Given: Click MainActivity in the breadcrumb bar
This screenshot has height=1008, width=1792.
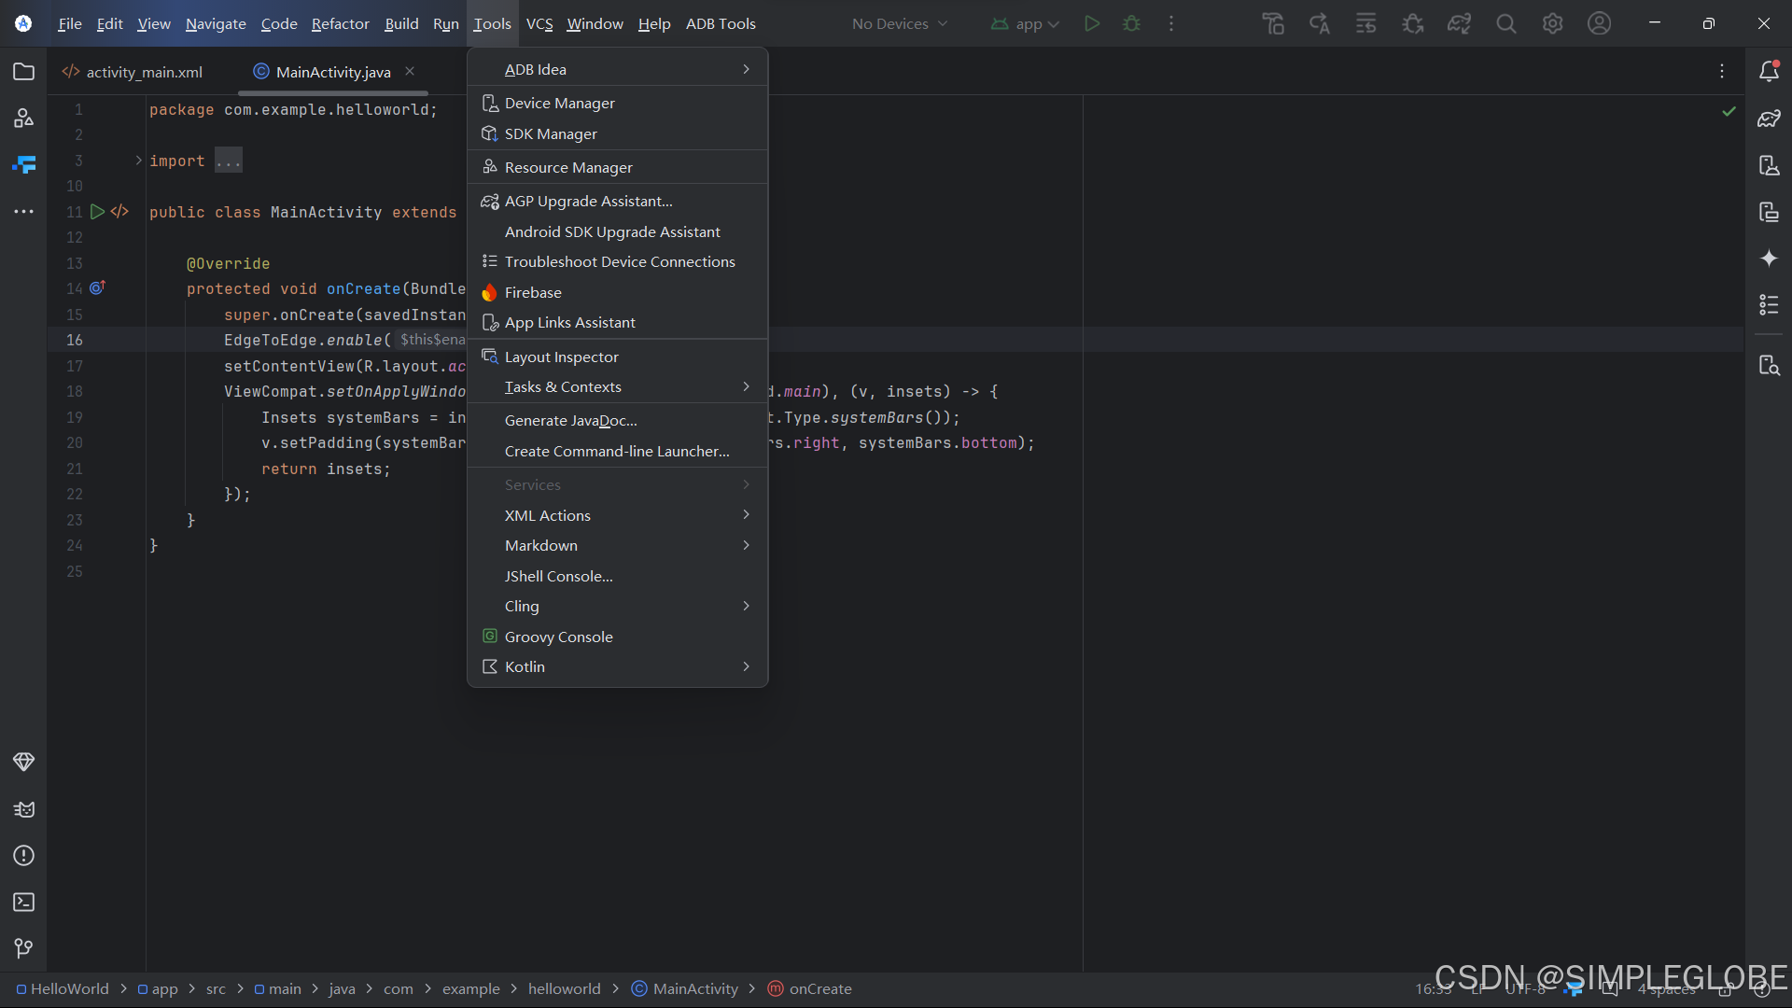Looking at the screenshot, I should click(694, 988).
